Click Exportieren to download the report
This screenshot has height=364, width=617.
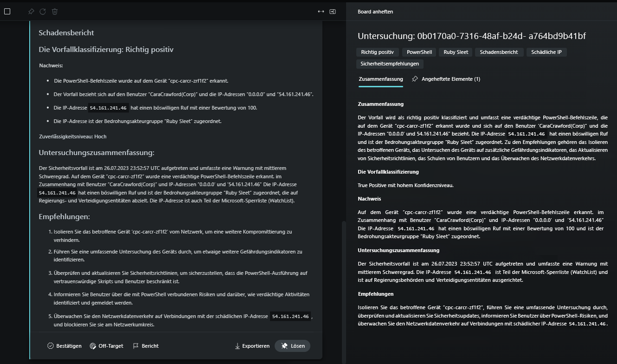(252, 346)
